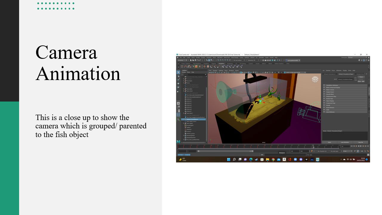Click the Outliner search field
This screenshot has width=382, height=215.
(x=194, y=74)
